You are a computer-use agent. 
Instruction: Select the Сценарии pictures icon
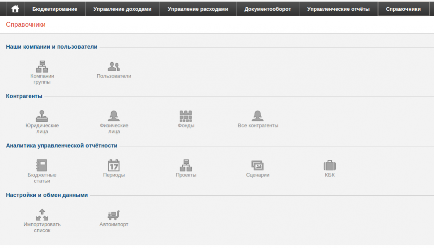tap(258, 165)
